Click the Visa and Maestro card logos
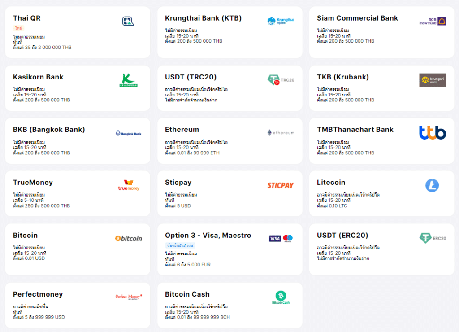The height and width of the screenshot is (332, 459). point(281,238)
